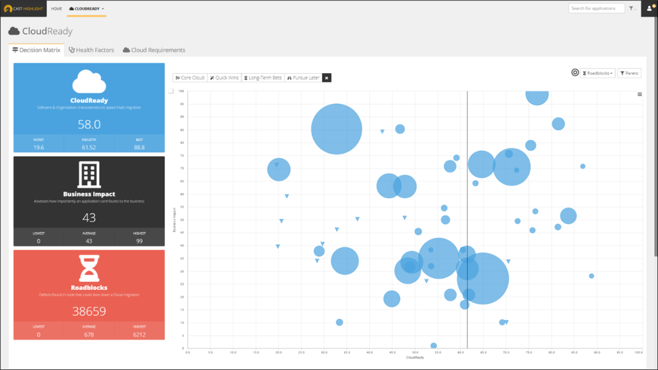658x370 pixels.
Task: Switch to the Health Factors tab
Action: point(91,50)
